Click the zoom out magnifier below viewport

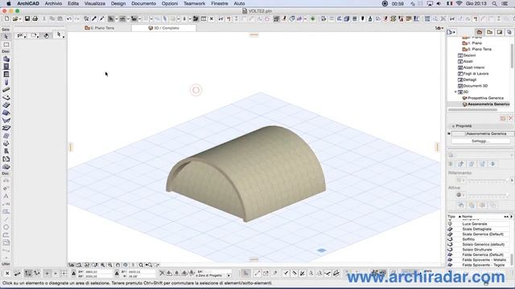(110, 265)
